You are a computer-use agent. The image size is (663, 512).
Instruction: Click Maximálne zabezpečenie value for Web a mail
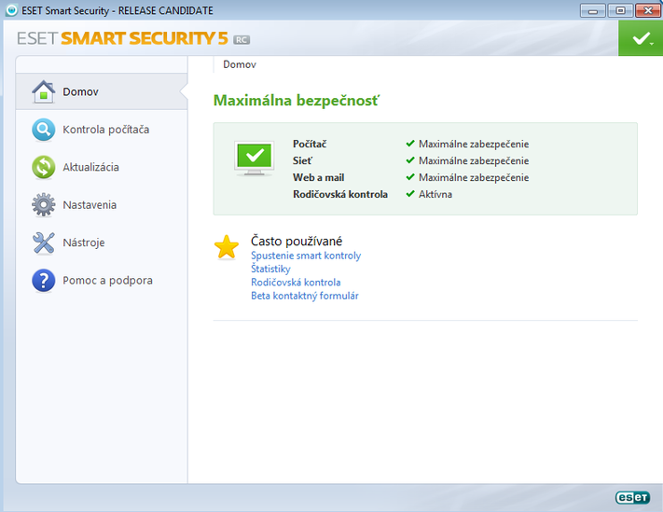coord(474,177)
